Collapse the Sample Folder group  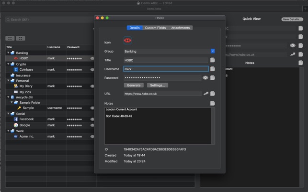click(11, 102)
